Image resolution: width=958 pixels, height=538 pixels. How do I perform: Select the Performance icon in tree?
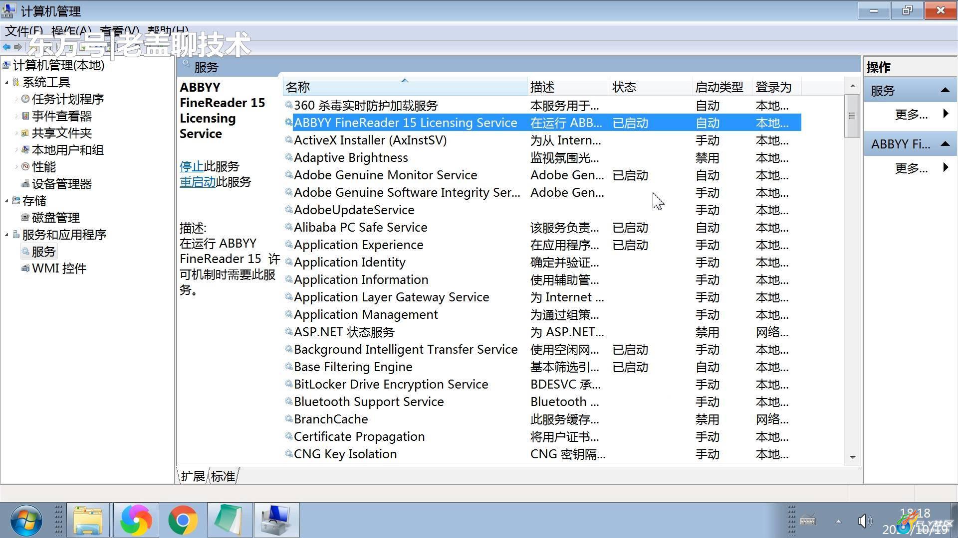pyautogui.click(x=25, y=167)
